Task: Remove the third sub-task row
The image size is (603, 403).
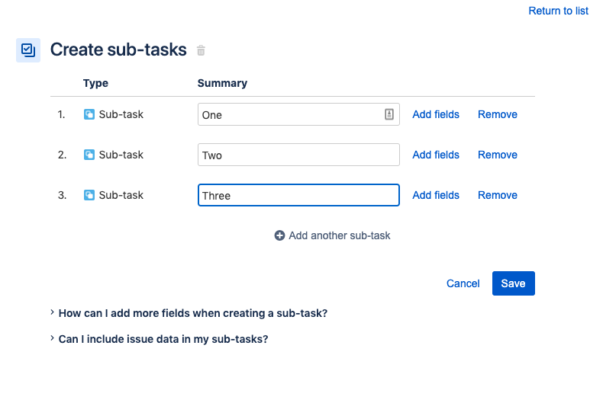Action: [497, 195]
